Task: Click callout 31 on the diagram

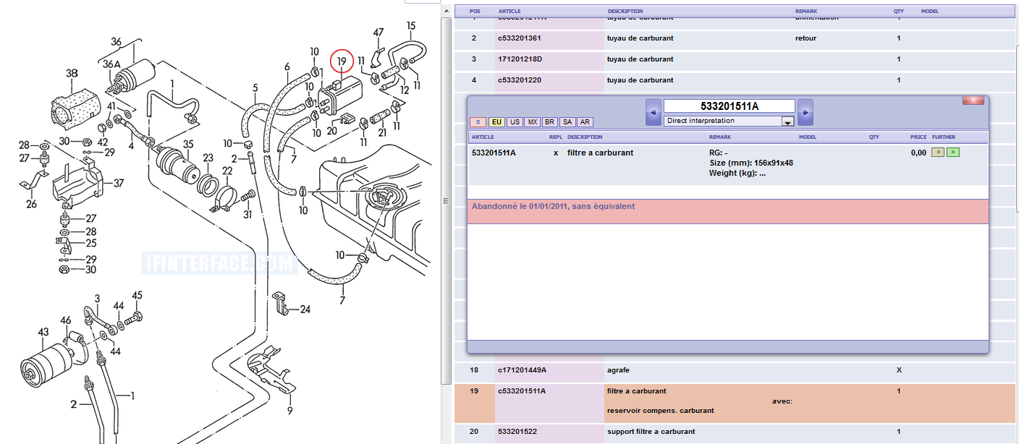Action: coord(248,214)
